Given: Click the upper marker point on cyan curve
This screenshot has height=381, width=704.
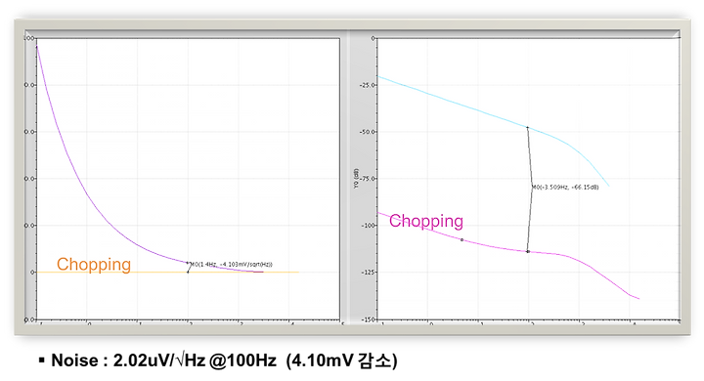Looking at the screenshot, I should click(528, 128).
